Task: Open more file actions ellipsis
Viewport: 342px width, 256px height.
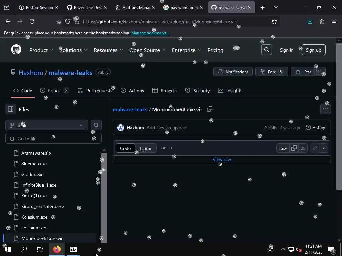Action: [x=325, y=109]
